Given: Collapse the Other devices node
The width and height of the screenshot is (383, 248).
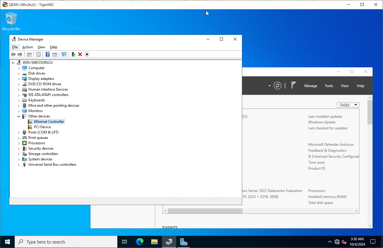Looking at the screenshot, I should coord(19,116).
